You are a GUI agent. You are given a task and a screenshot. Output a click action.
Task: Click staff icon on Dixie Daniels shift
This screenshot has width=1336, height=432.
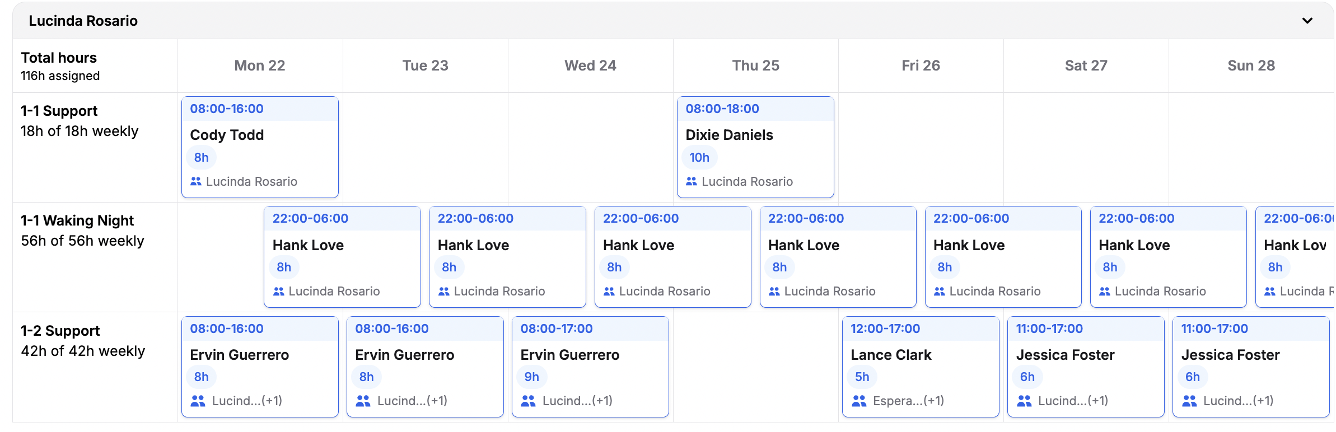691,181
